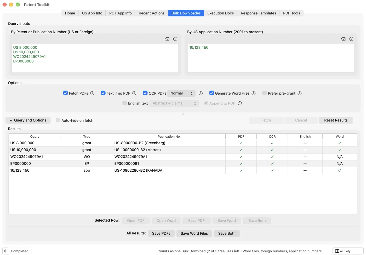Click the PDF column header
This screenshot has height=255, width=366.
(241, 137)
